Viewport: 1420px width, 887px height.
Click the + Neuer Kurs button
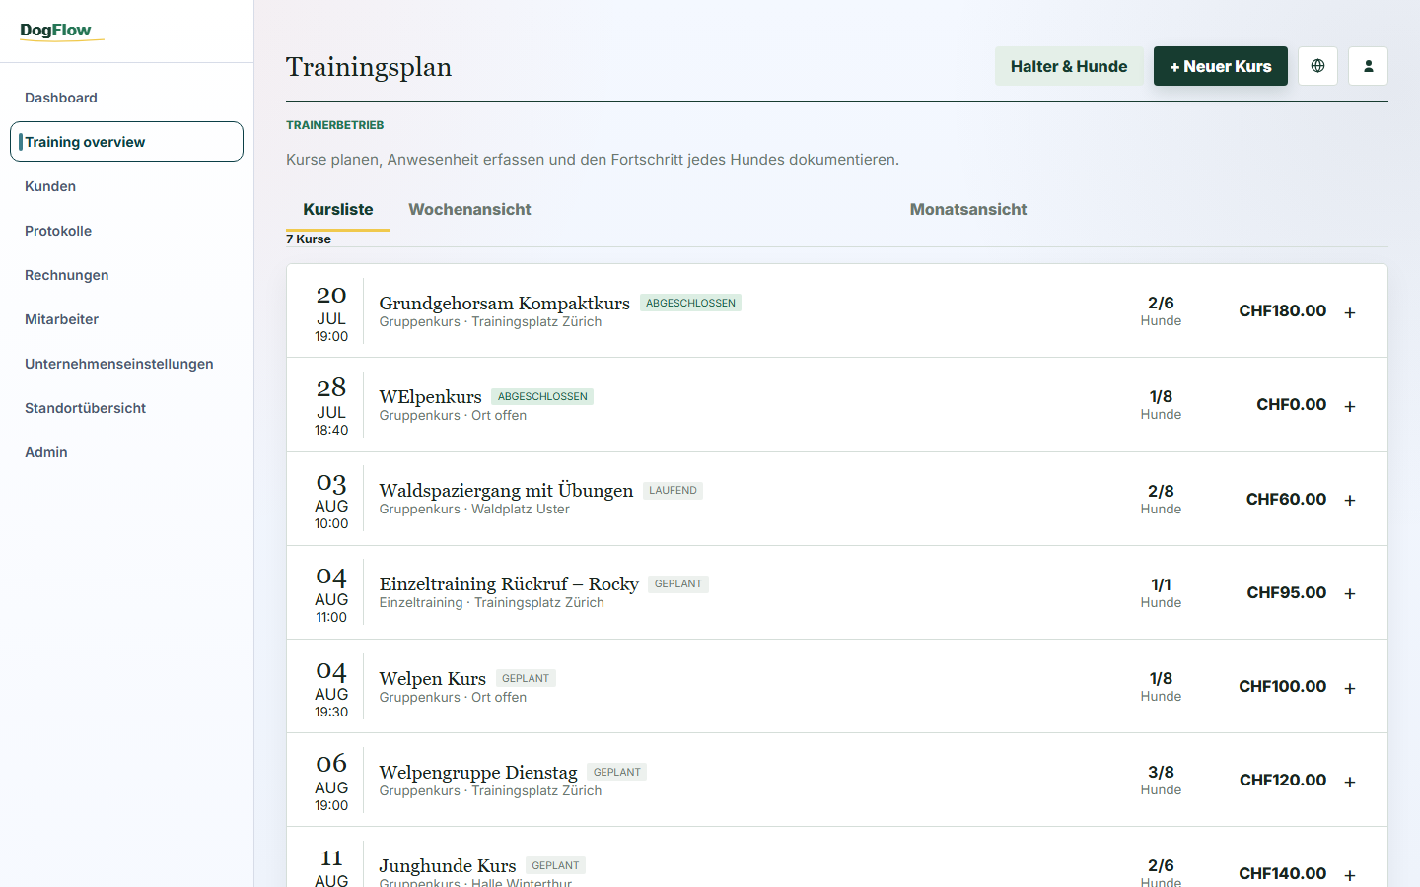[1221, 66]
